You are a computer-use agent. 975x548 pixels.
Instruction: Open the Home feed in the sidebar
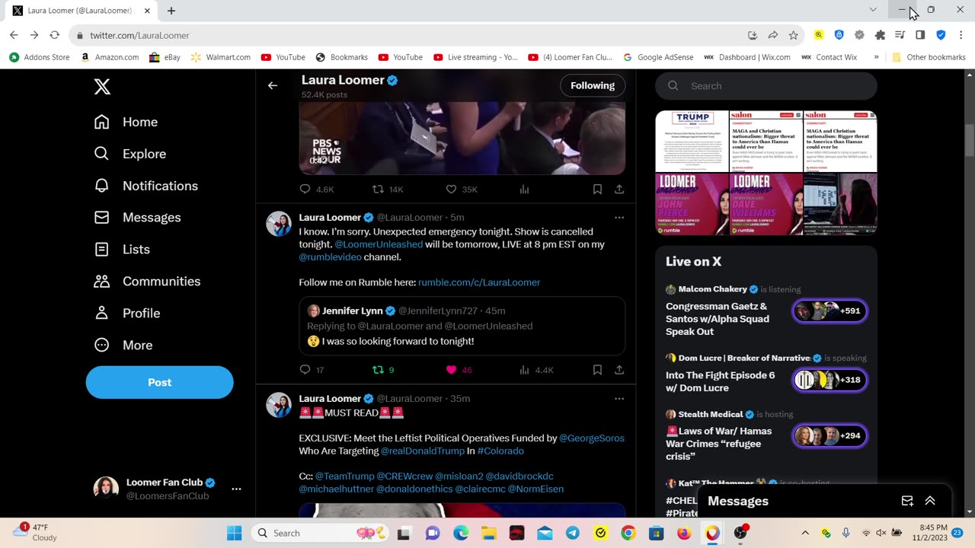[x=126, y=122]
